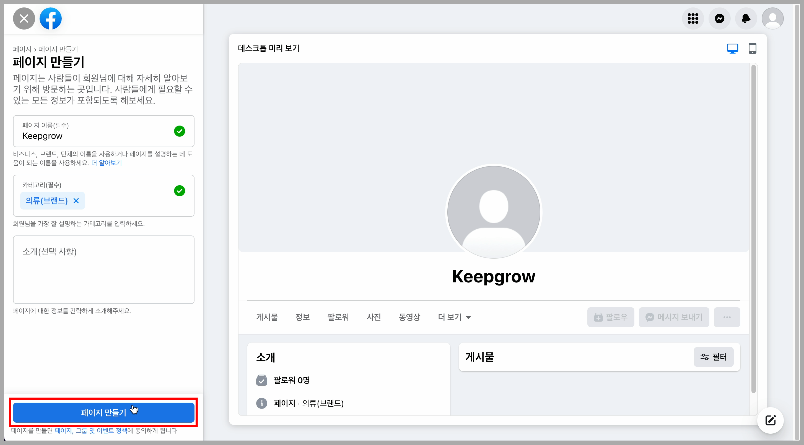Viewport: 804px width, 445px height.
Task: Open the apps grid menu
Action: 693,19
